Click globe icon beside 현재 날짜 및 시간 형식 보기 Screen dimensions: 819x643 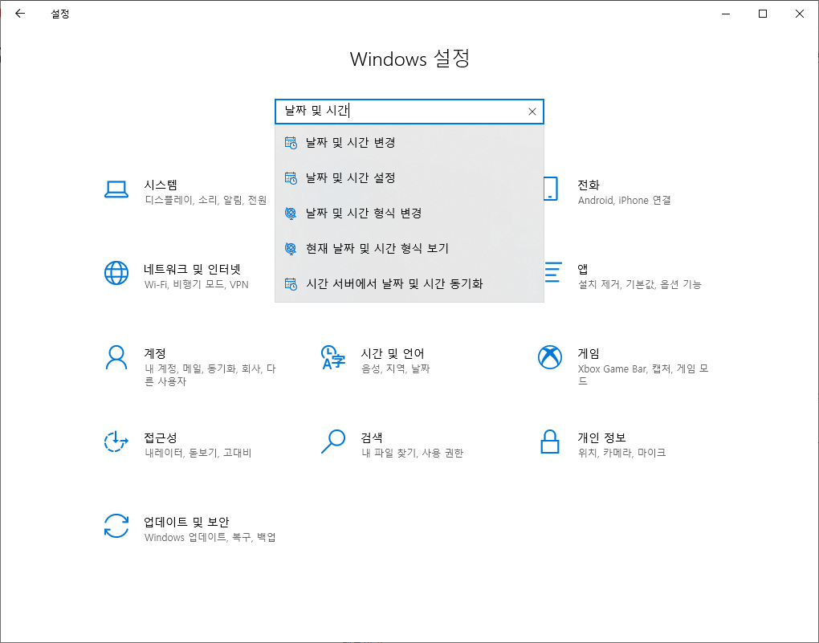pos(291,249)
